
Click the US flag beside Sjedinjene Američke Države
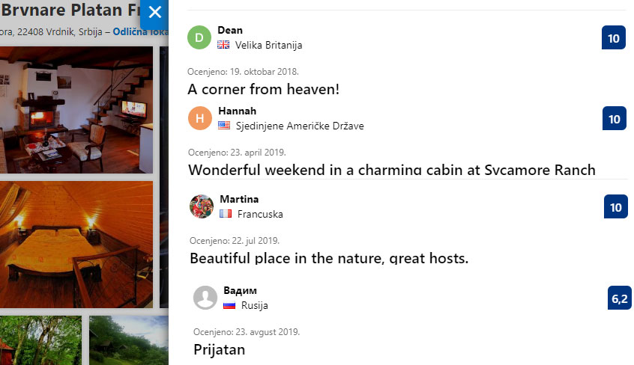click(x=224, y=126)
